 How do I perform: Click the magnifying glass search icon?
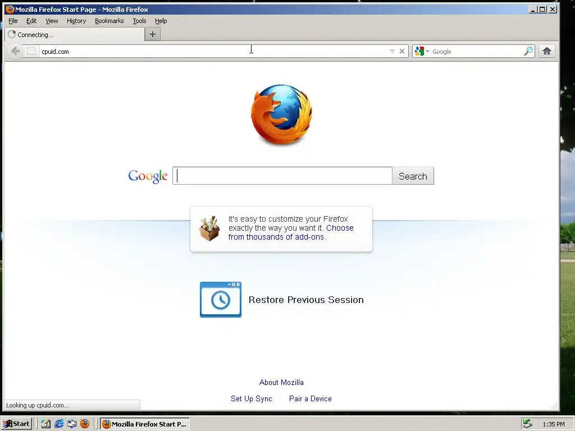528,51
